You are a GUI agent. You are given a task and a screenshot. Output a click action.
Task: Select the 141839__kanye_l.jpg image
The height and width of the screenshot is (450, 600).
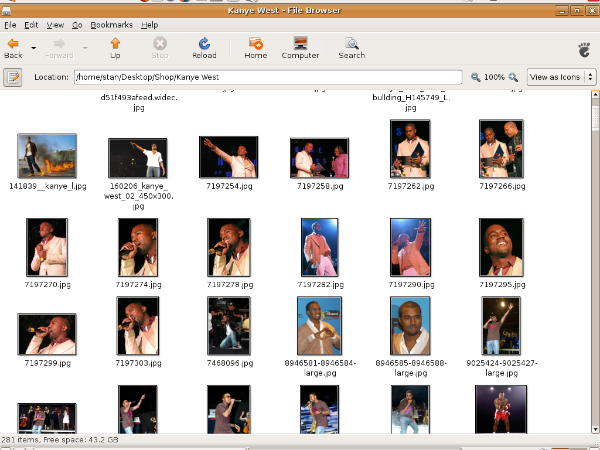(47, 156)
